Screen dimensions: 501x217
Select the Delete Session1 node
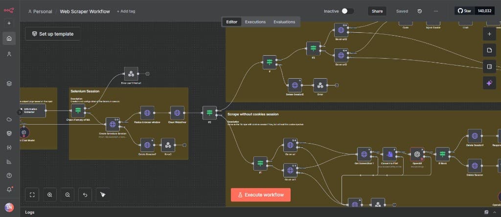click(475, 136)
